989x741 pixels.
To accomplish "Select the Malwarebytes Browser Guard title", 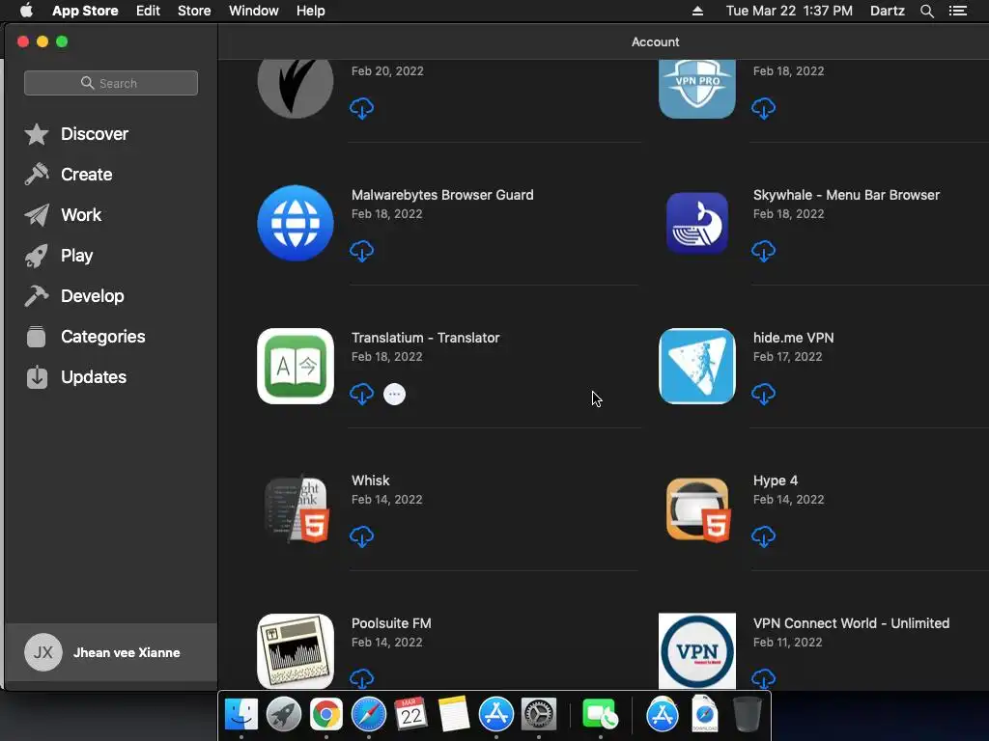I will (x=442, y=195).
